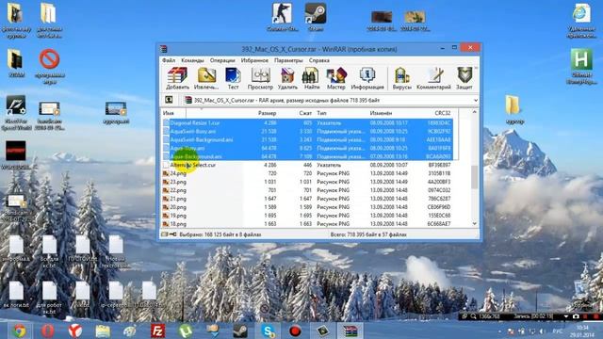Open Yandex browser from the taskbar
Image resolution: width=603 pixels, height=339 pixels.
click(75, 331)
